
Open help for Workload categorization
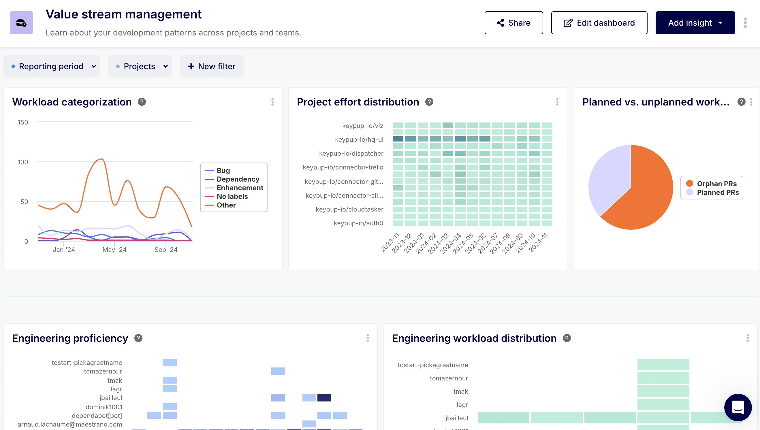(x=142, y=102)
